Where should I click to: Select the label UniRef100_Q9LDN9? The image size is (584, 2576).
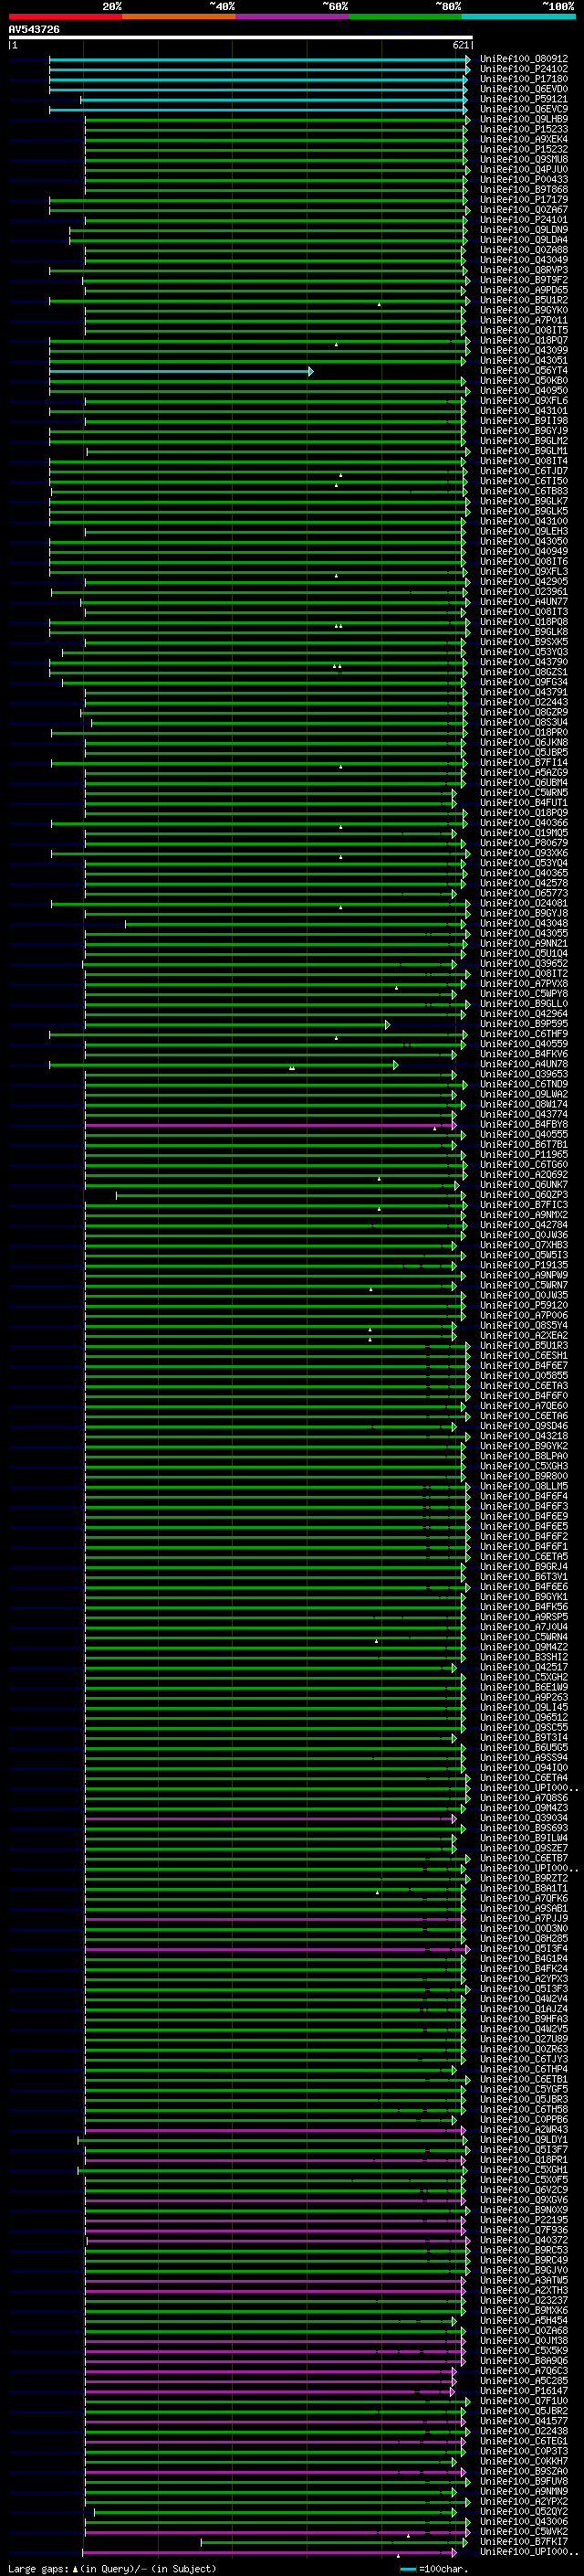(x=524, y=230)
